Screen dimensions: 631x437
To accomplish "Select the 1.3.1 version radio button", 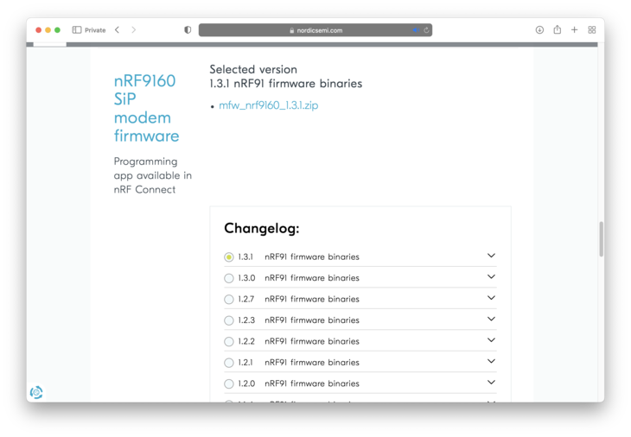I will click(x=228, y=256).
